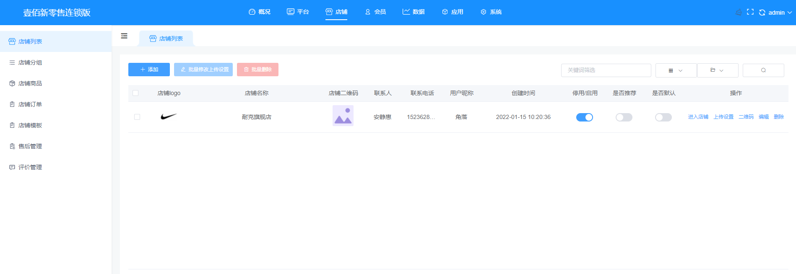Select 店铺分组 in the sidebar
The height and width of the screenshot is (274, 796).
click(x=56, y=62)
